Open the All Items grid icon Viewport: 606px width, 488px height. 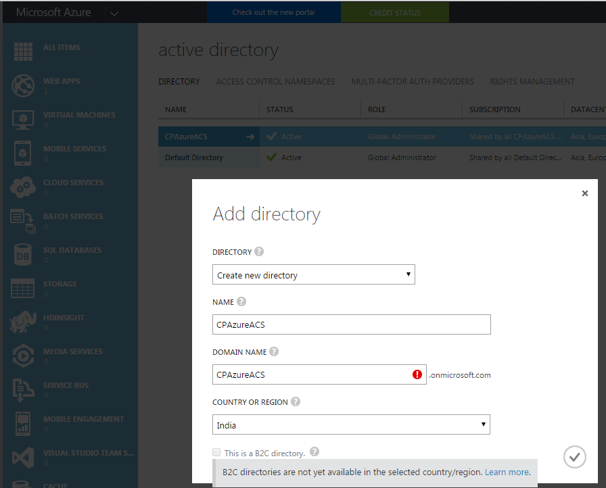23,51
